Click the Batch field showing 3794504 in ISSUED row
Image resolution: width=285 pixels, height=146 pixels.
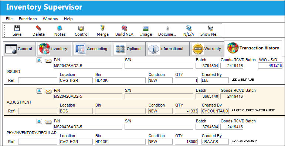207,66
